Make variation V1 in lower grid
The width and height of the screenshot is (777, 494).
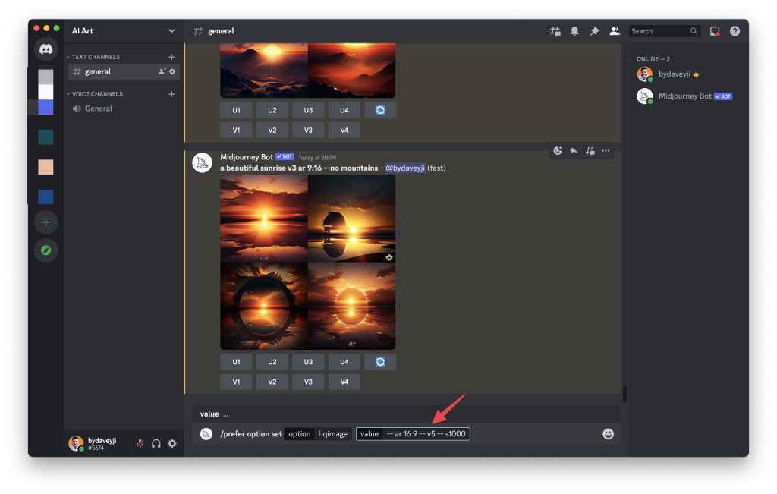237,382
